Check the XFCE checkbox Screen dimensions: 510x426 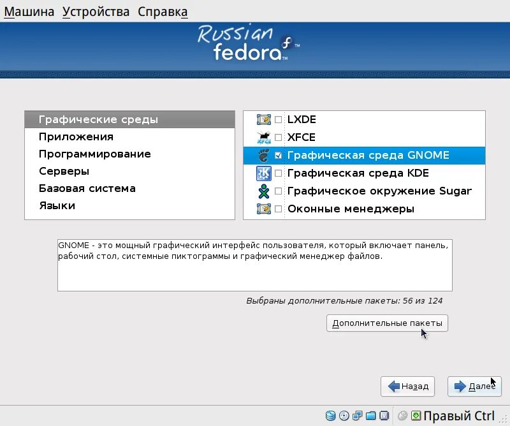point(279,137)
